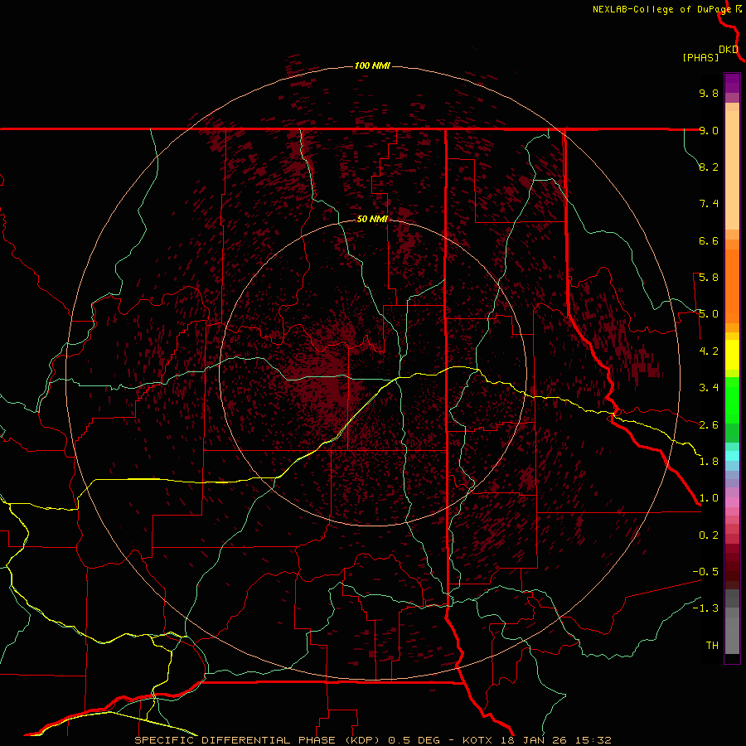Click the 7.4 scale value
The height and width of the screenshot is (746, 746).
[x=709, y=204]
